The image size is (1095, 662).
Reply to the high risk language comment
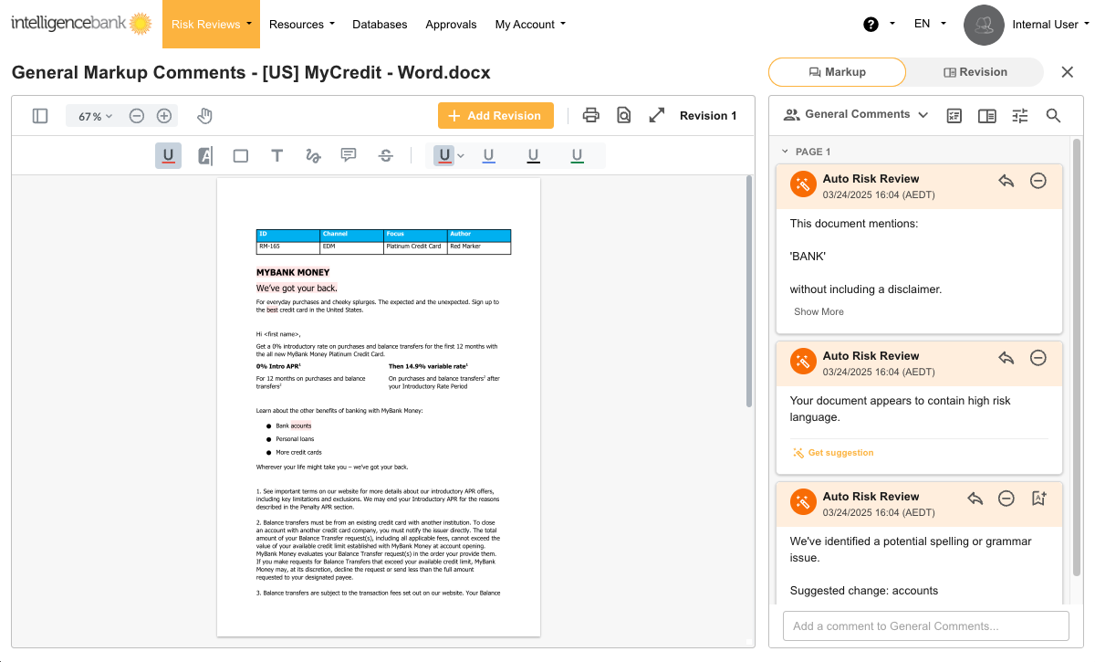pyautogui.click(x=1006, y=358)
